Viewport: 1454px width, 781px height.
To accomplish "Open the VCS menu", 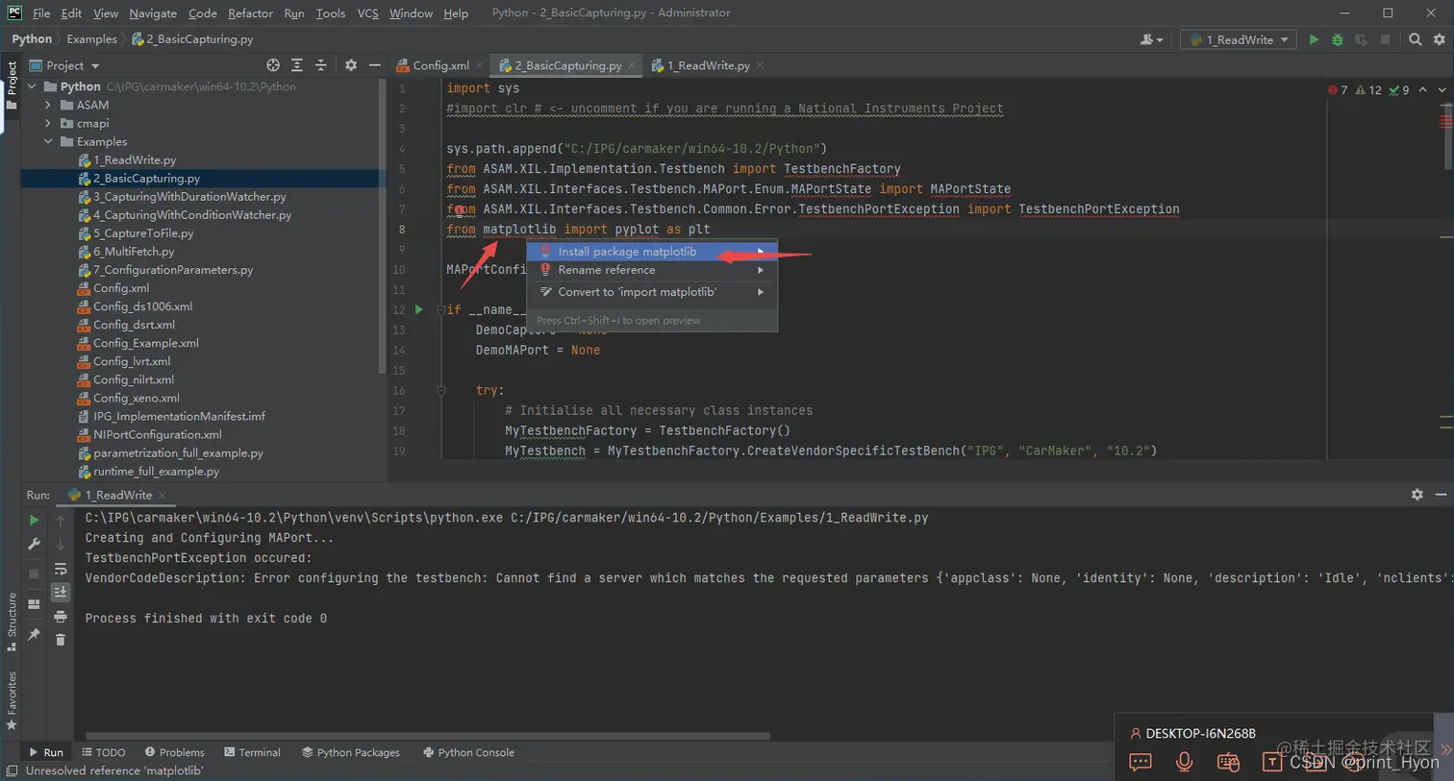I will pyautogui.click(x=367, y=13).
